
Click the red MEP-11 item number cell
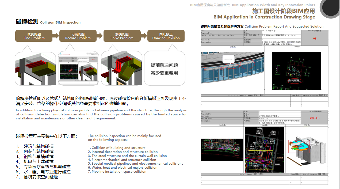coord(314,118)
